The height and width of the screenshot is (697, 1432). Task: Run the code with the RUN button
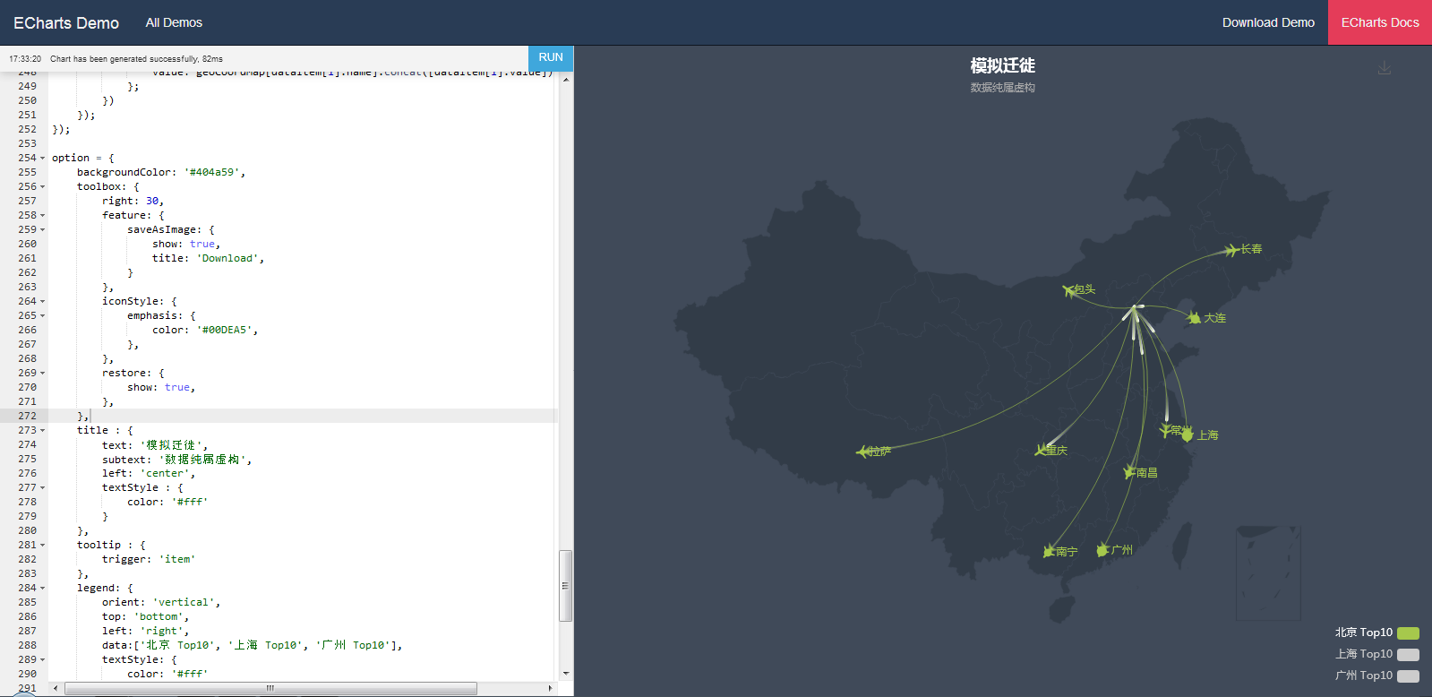551,57
